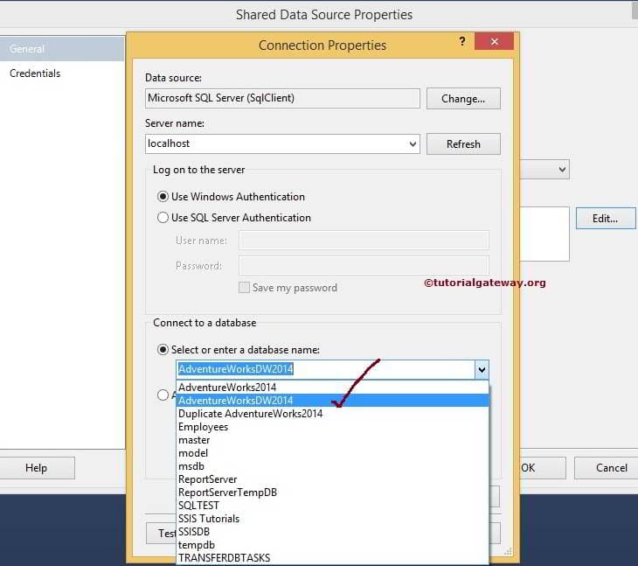Choose highlighted AdventureWorksDW2014 list entry
This screenshot has width=638, height=566.
[x=332, y=401]
